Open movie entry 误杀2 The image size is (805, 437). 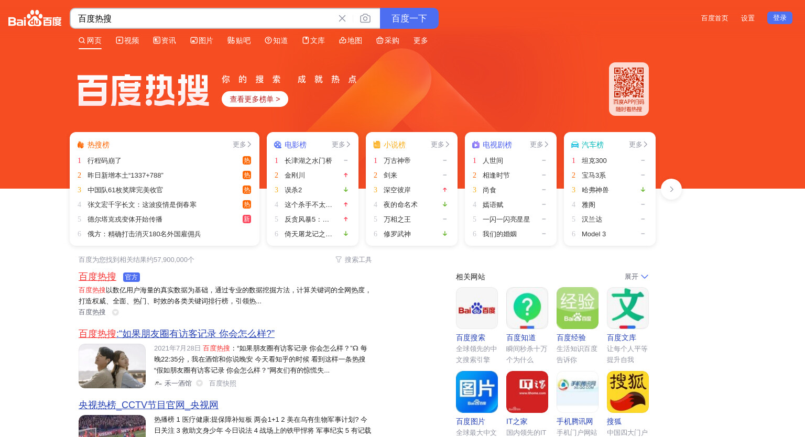(x=293, y=190)
